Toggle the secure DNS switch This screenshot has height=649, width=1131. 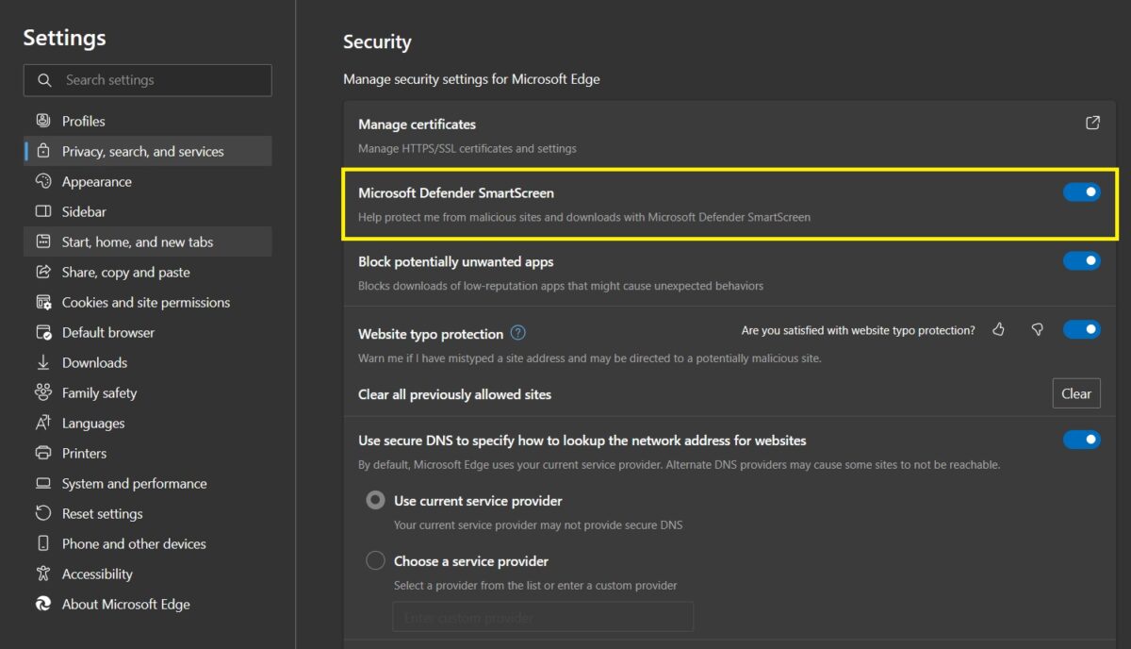[x=1081, y=440]
